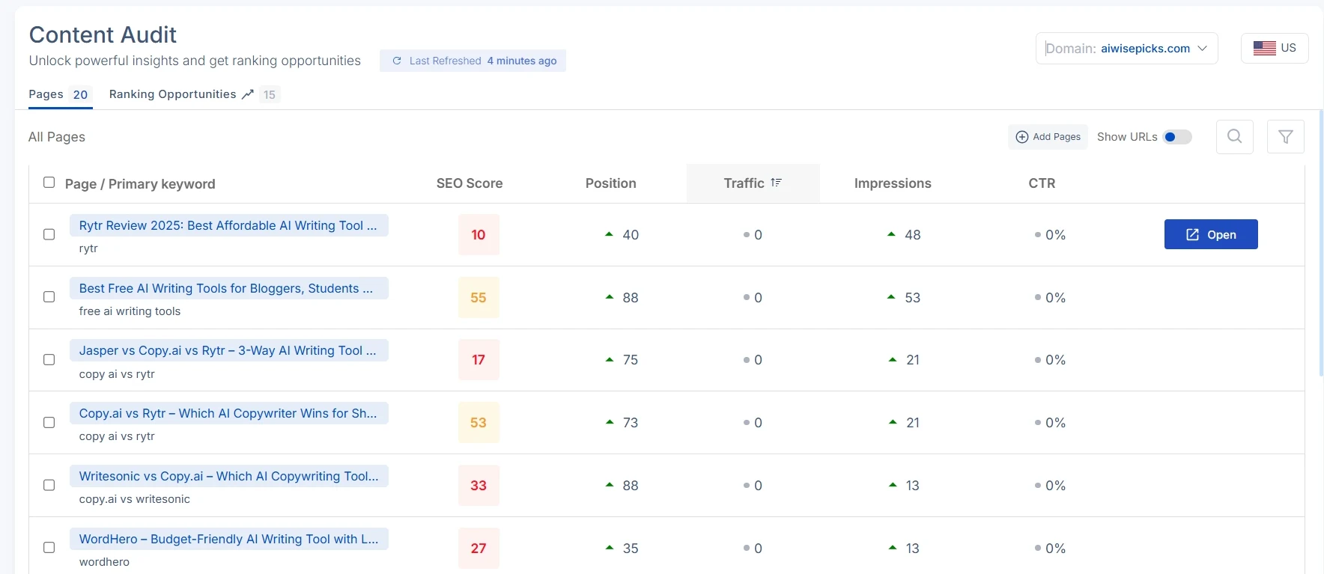Open the Domain aiwisepicks.com dropdown
1324x574 pixels.
1126,48
